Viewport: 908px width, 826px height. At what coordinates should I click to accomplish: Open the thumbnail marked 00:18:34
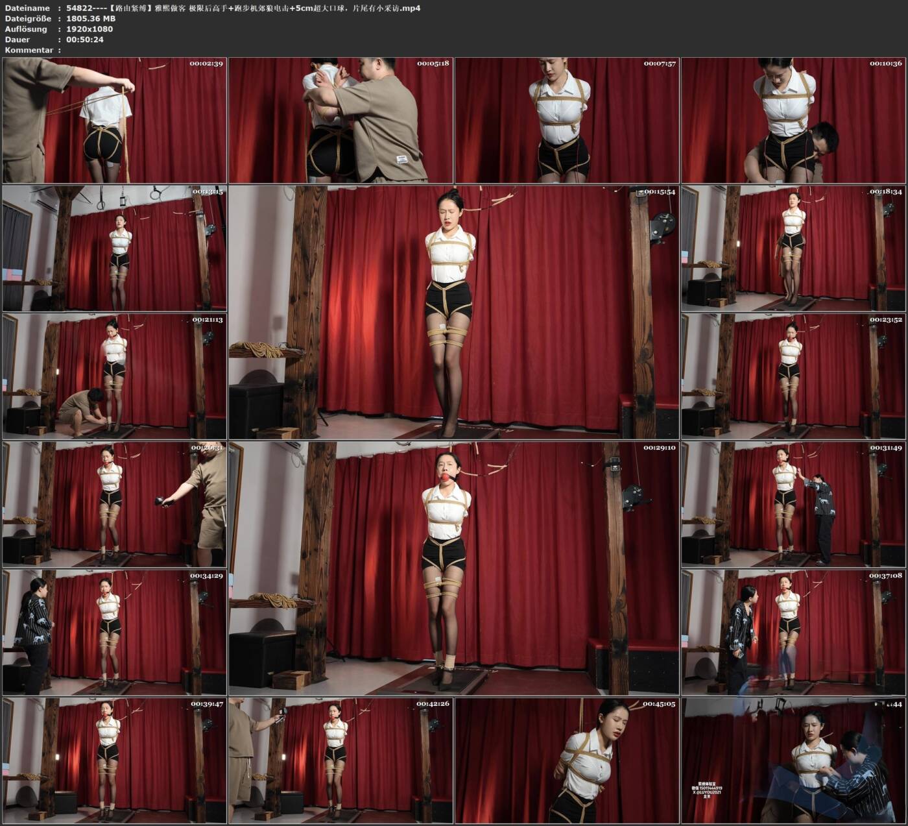click(794, 249)
